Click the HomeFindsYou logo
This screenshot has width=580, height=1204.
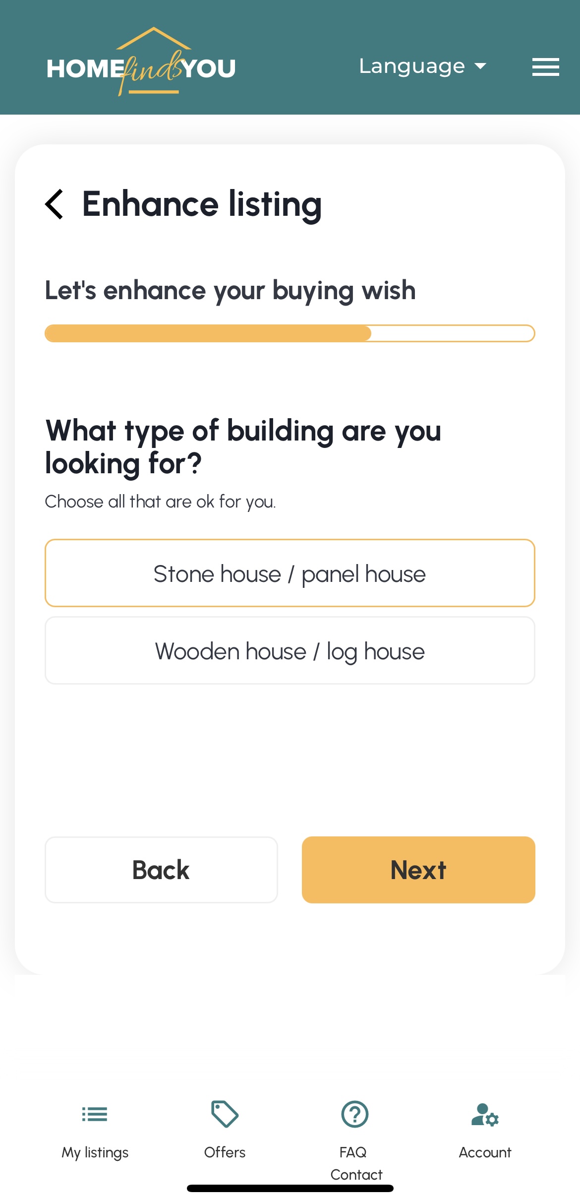point(141,64)
